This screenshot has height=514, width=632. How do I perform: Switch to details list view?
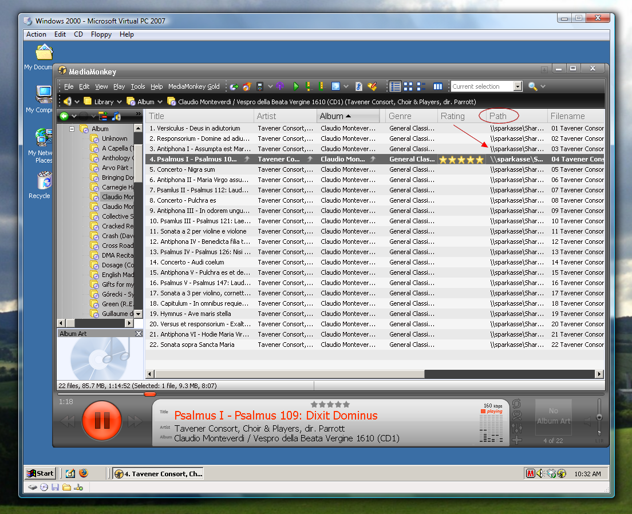coord(396,86)
